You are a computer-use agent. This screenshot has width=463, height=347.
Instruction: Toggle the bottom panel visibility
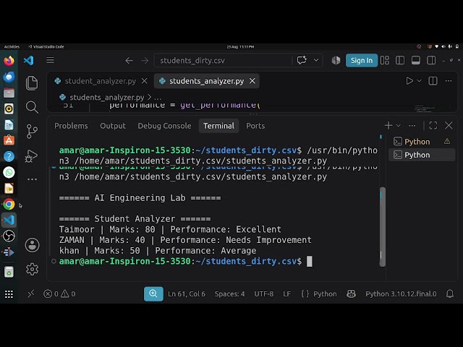(x=415, y=60)
